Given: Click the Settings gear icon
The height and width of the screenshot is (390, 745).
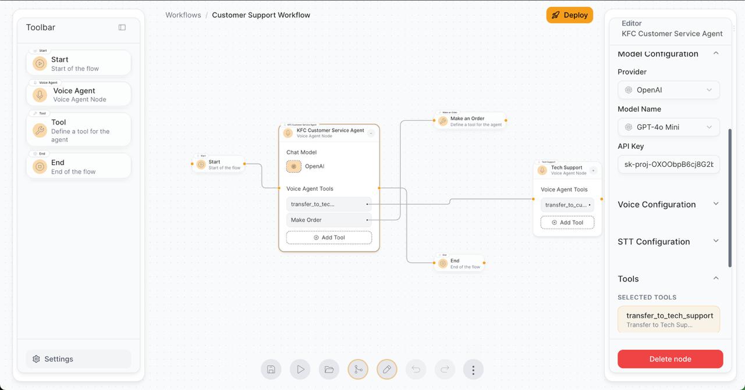Looking at the screenshot, I should coord(36,359).
